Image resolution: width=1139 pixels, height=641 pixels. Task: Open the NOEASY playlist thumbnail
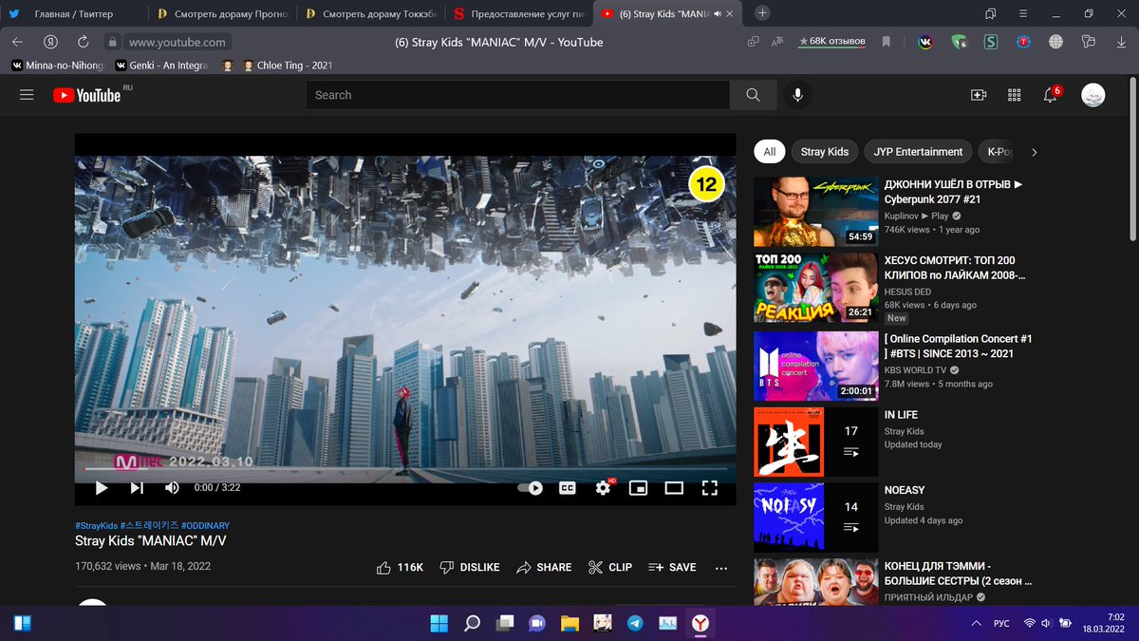click(815, 518)
